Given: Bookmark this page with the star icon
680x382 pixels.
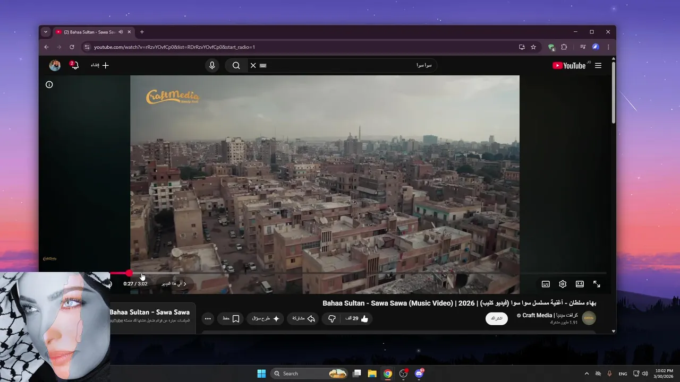Looking at the screenshot, I should [x=533, y=47].
